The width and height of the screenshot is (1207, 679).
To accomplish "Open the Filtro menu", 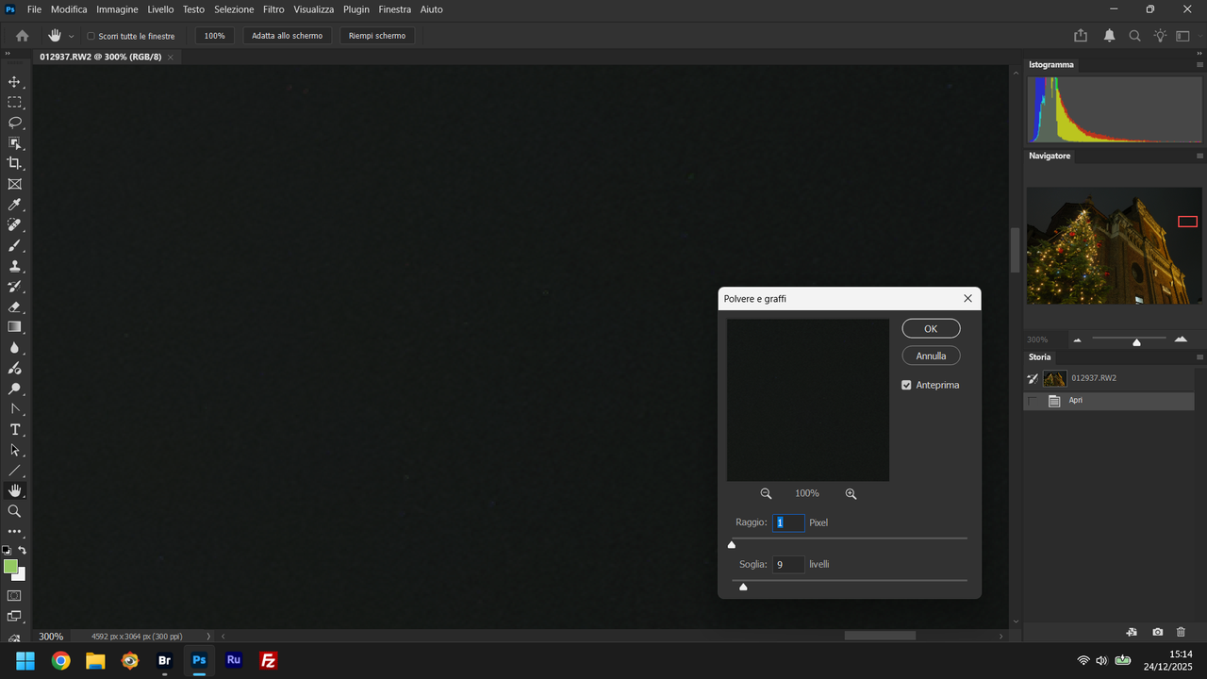I will (273, 9).
